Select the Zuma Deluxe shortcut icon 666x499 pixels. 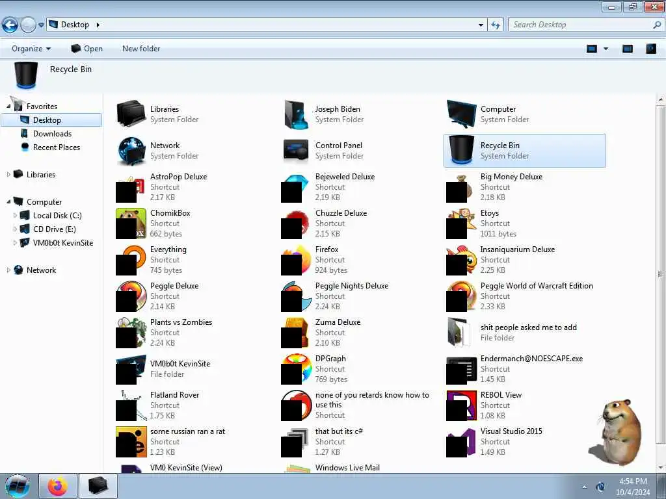[x=296, y=333]
